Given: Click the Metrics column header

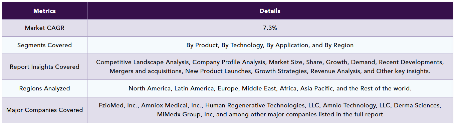Looking at the screenshot, I should tap(44, 11).
